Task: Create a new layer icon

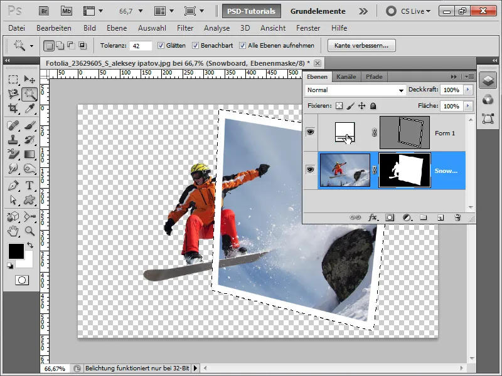Action: click(x=441, y=217)
